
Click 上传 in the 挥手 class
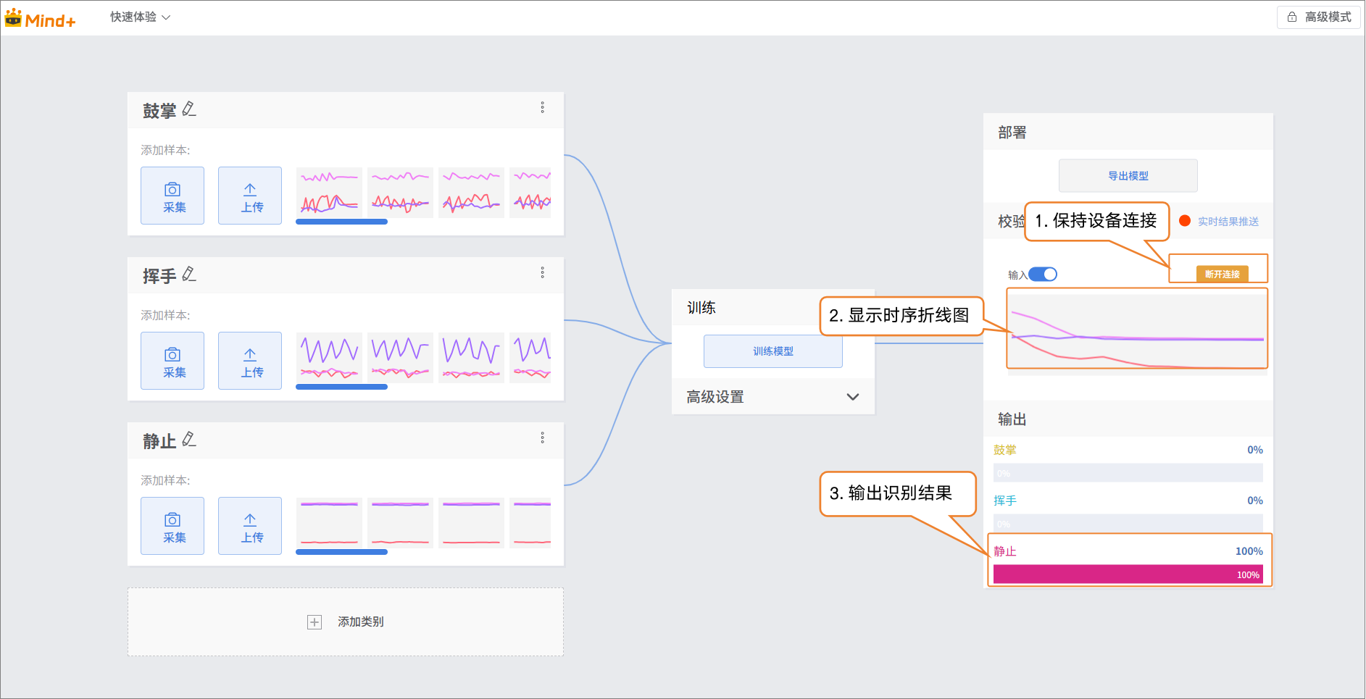(x=250, y=361)
